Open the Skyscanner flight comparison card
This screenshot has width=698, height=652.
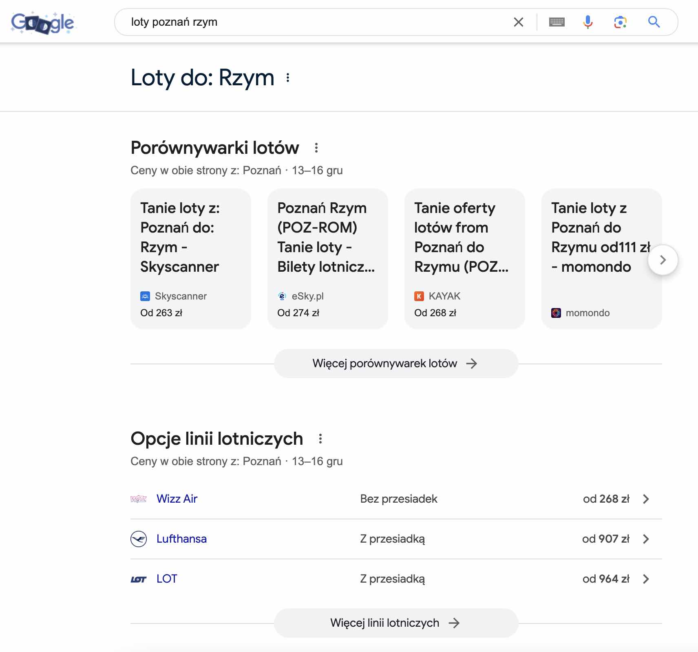click(190, 258)
